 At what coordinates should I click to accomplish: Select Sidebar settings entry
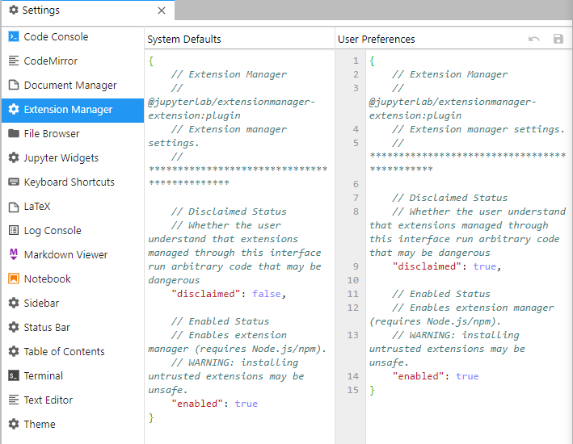[73, 303]
